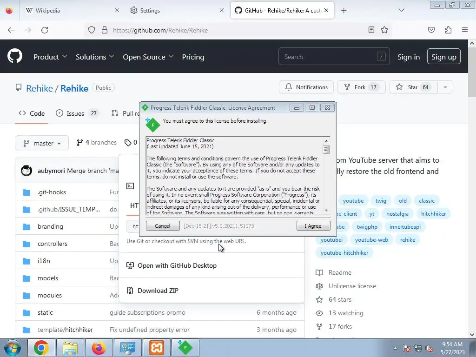Image resolution: width=476 pixels, height=357 pixels.
Task: Open the 4 branches link
Action: coord(97,143)
